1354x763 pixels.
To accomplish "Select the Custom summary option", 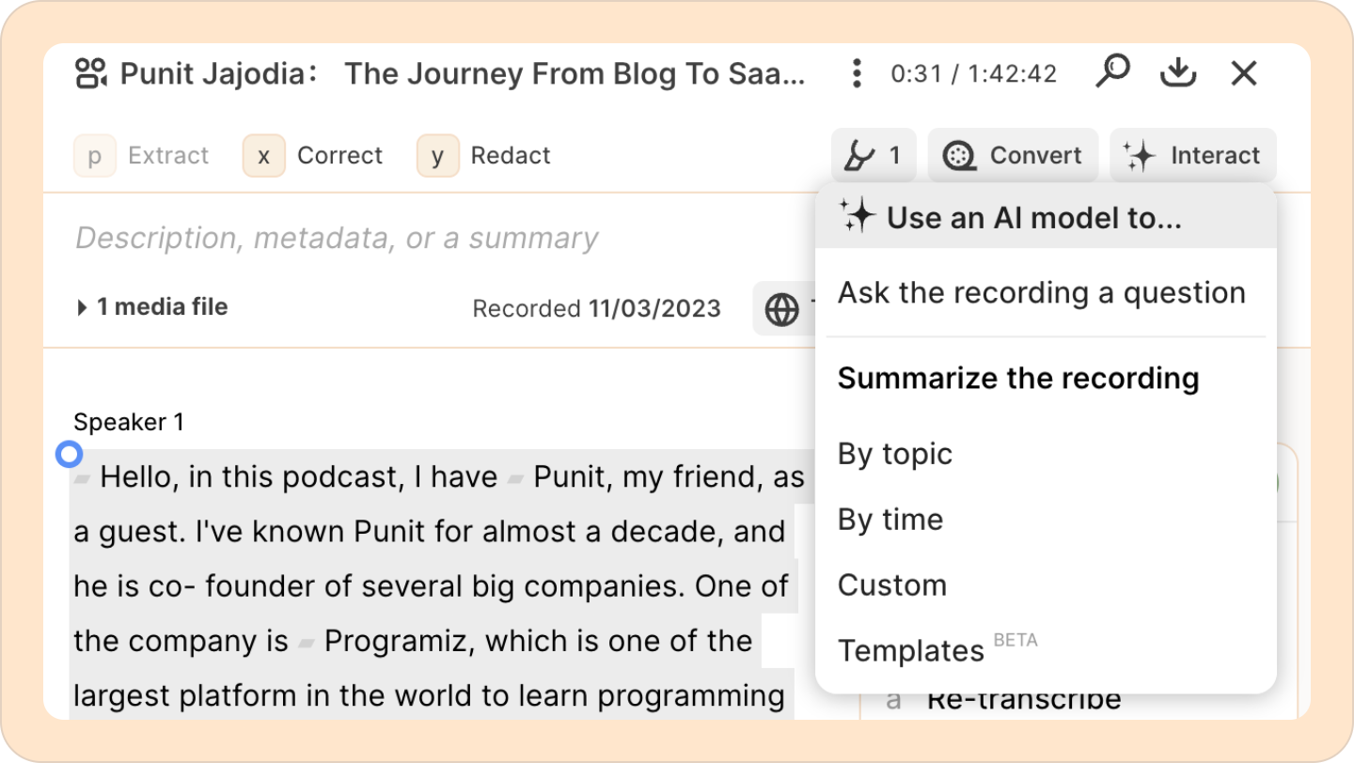I will coord(892,585).
